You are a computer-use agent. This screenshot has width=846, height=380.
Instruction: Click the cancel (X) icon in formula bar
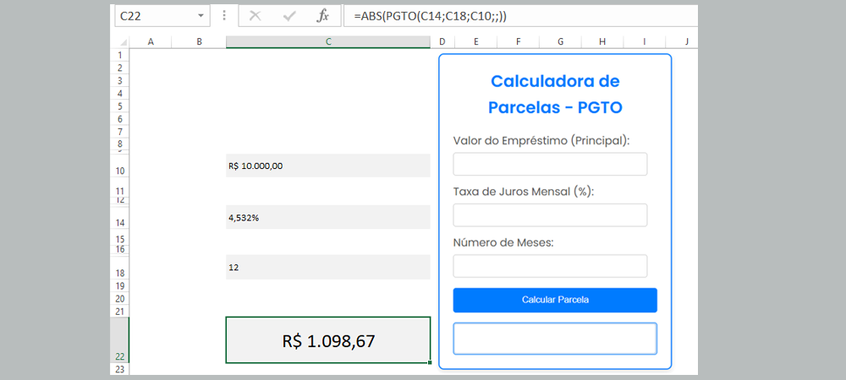click(x=255, y=16)
